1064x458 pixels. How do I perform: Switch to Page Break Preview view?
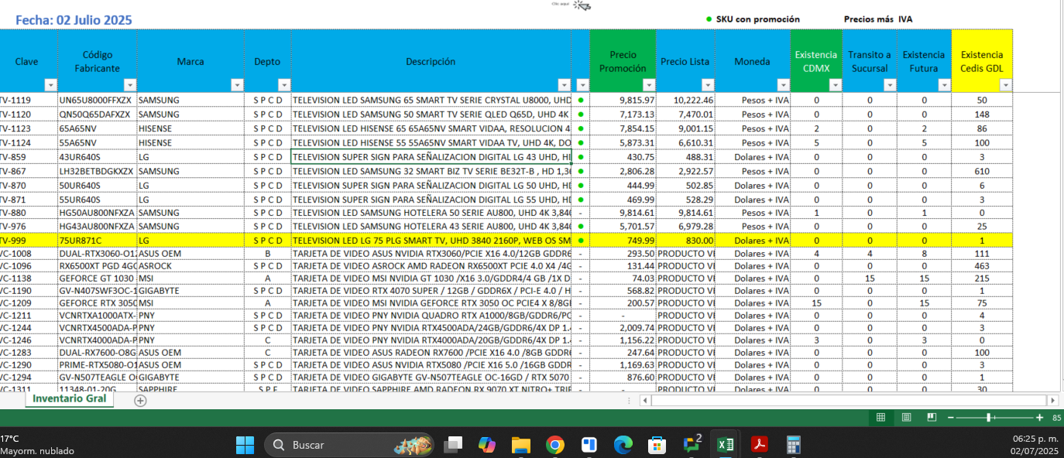(x=932, y=417)
